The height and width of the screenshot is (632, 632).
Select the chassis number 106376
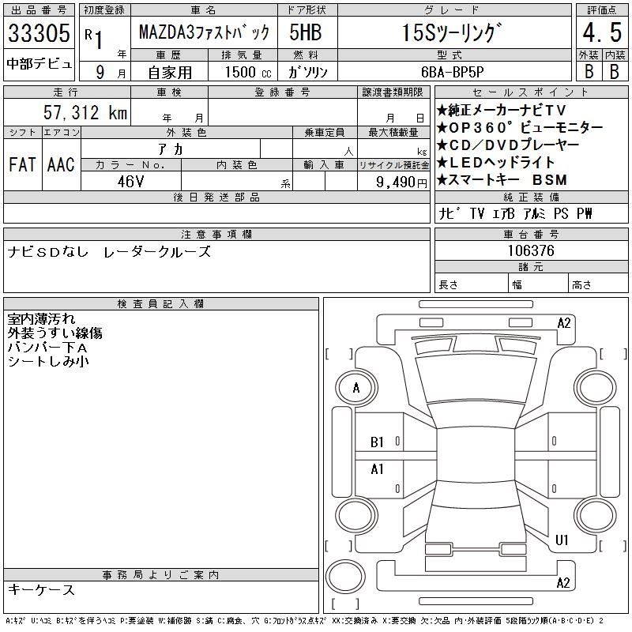pyautogui.click(x=531, y=250)
